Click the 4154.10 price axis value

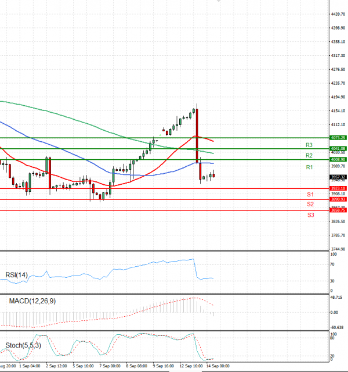tap(338, 111)
